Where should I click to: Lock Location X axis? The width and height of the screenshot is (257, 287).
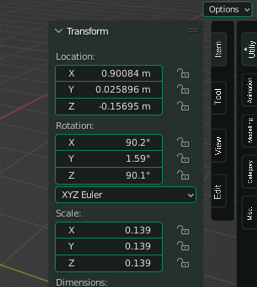point(183,73)
